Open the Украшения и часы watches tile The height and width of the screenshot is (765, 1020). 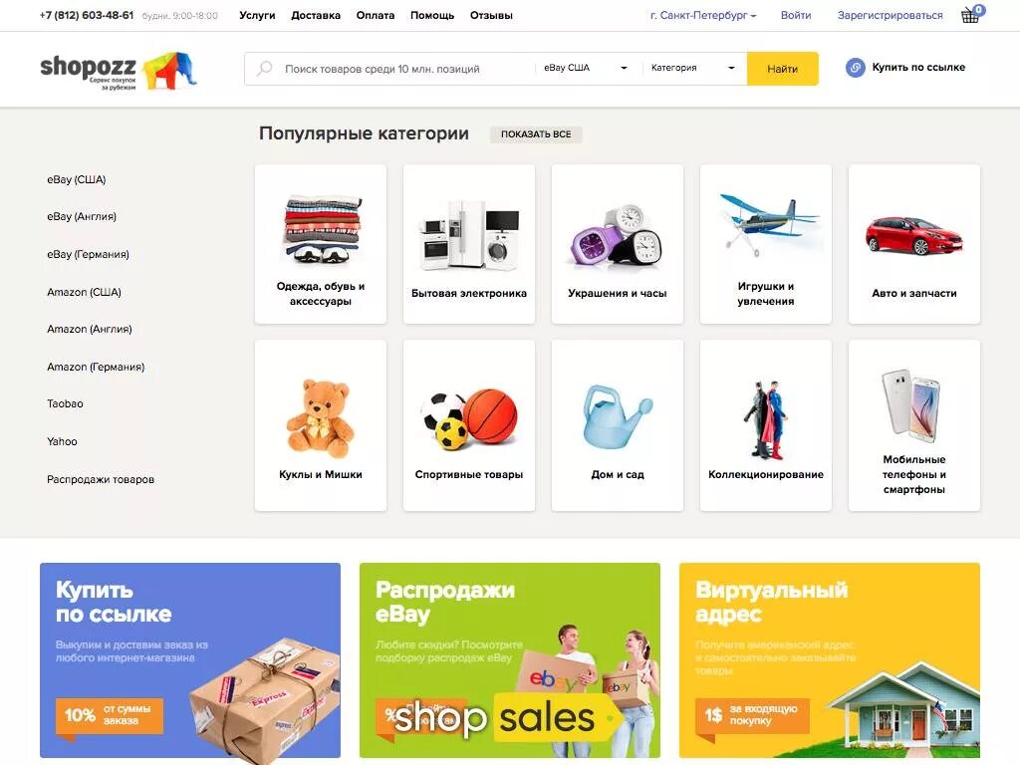point(618,244)
